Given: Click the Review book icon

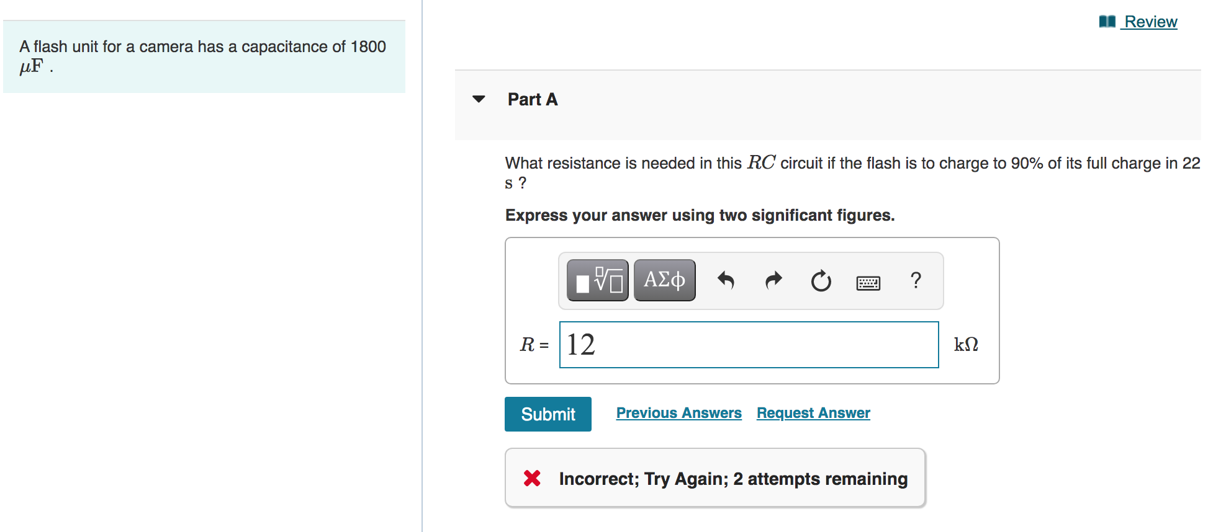Looking at the screenshot, I should (x=1107, y=22).
